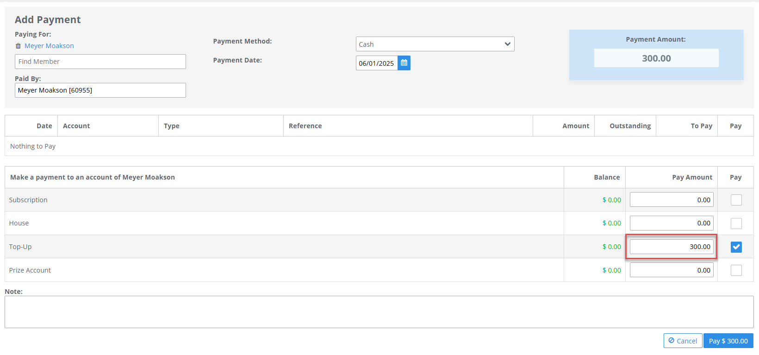
Task: Edit the Prize Account Pay Amount field
Action: point(672,270)
